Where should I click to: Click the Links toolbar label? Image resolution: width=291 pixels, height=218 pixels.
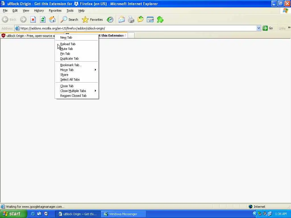point(282,28)
